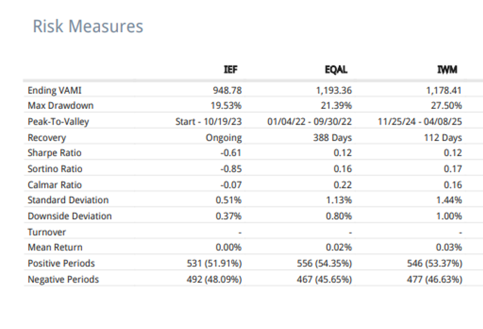
Task: Click the Sortino Ratio row label
Action: (55, 169)
